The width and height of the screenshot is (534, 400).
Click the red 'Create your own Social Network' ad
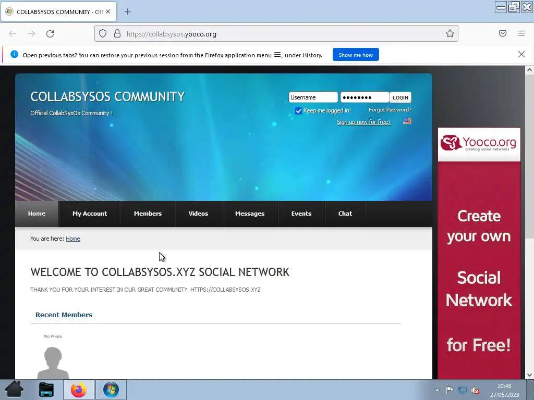tap(479, 270)
